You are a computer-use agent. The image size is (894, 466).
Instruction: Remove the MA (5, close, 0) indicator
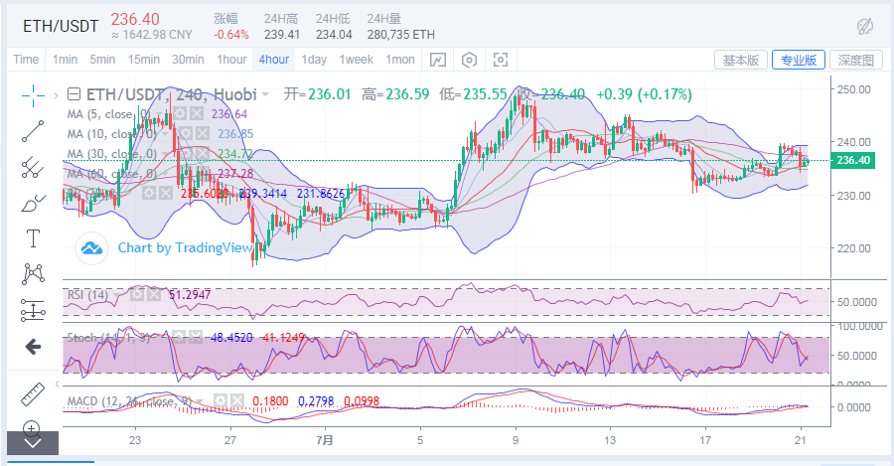coord(197,113)
